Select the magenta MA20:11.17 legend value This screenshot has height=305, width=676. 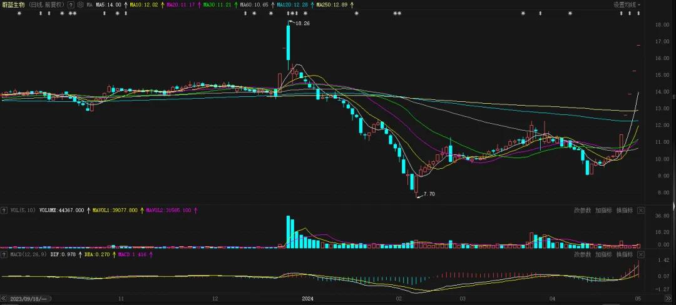coord(181,5)
